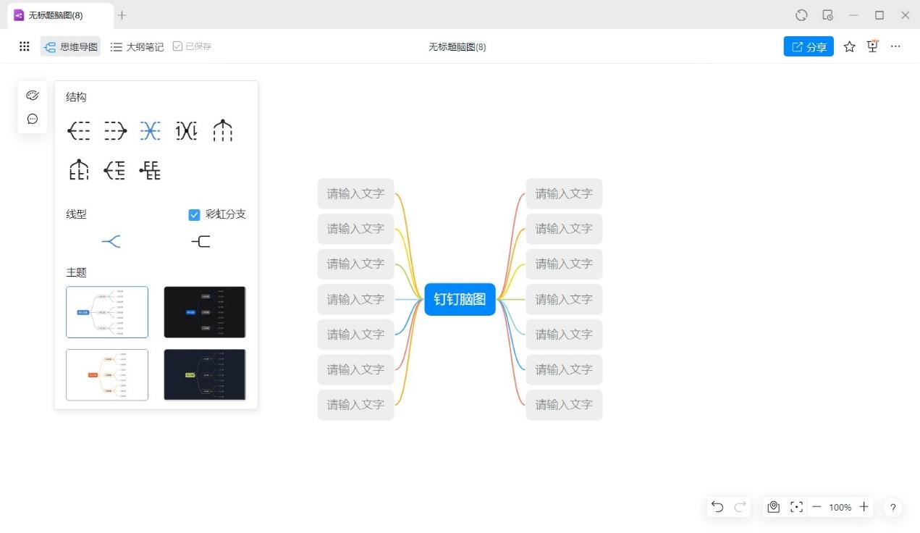Switch to 思维导图 view
The image size is (920, 533).
[x=71, y=47]
